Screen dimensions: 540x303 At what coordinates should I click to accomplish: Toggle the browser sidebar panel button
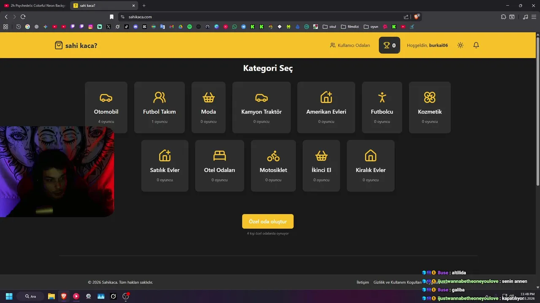coord(512,17)
